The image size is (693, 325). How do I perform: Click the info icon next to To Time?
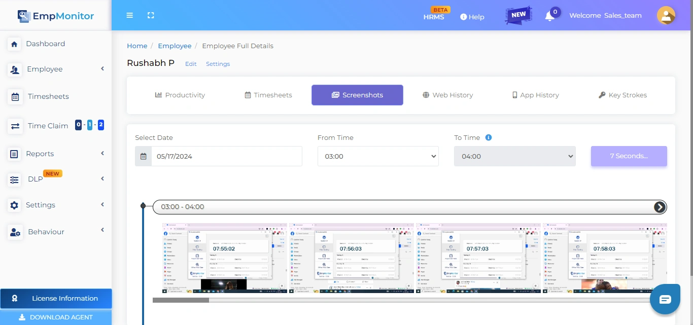pyautogui.click(x=489, y=137)
